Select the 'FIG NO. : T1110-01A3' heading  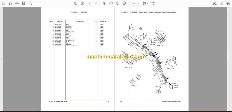tap(79, 12)
